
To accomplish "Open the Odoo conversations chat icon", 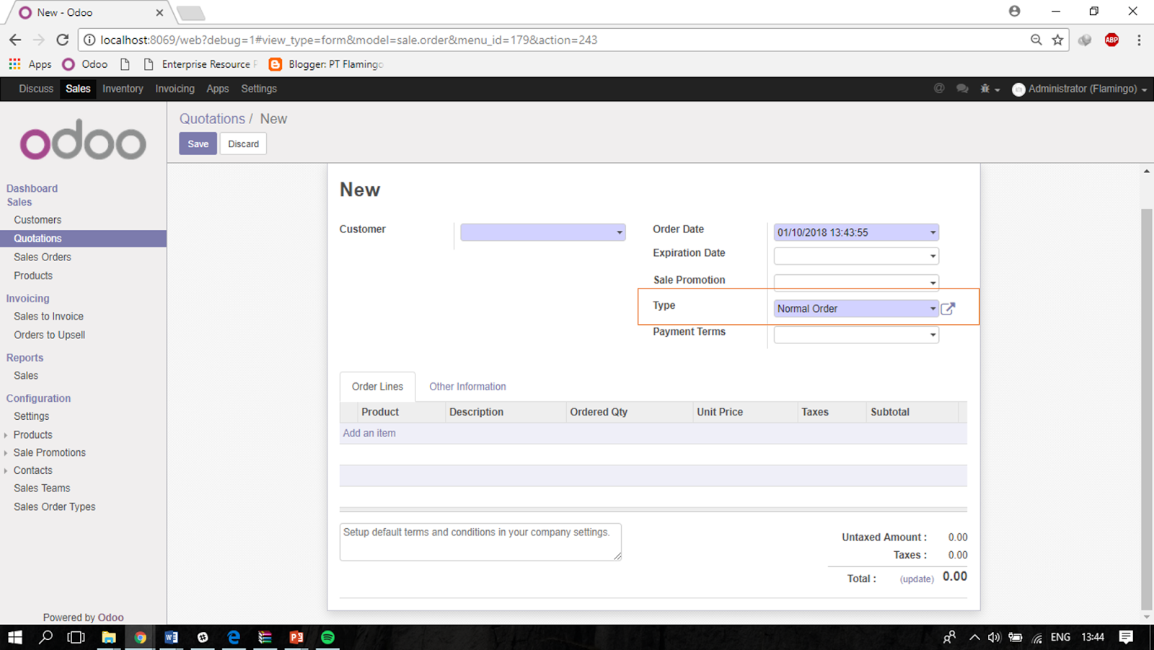I will click(x=962, y=89).
